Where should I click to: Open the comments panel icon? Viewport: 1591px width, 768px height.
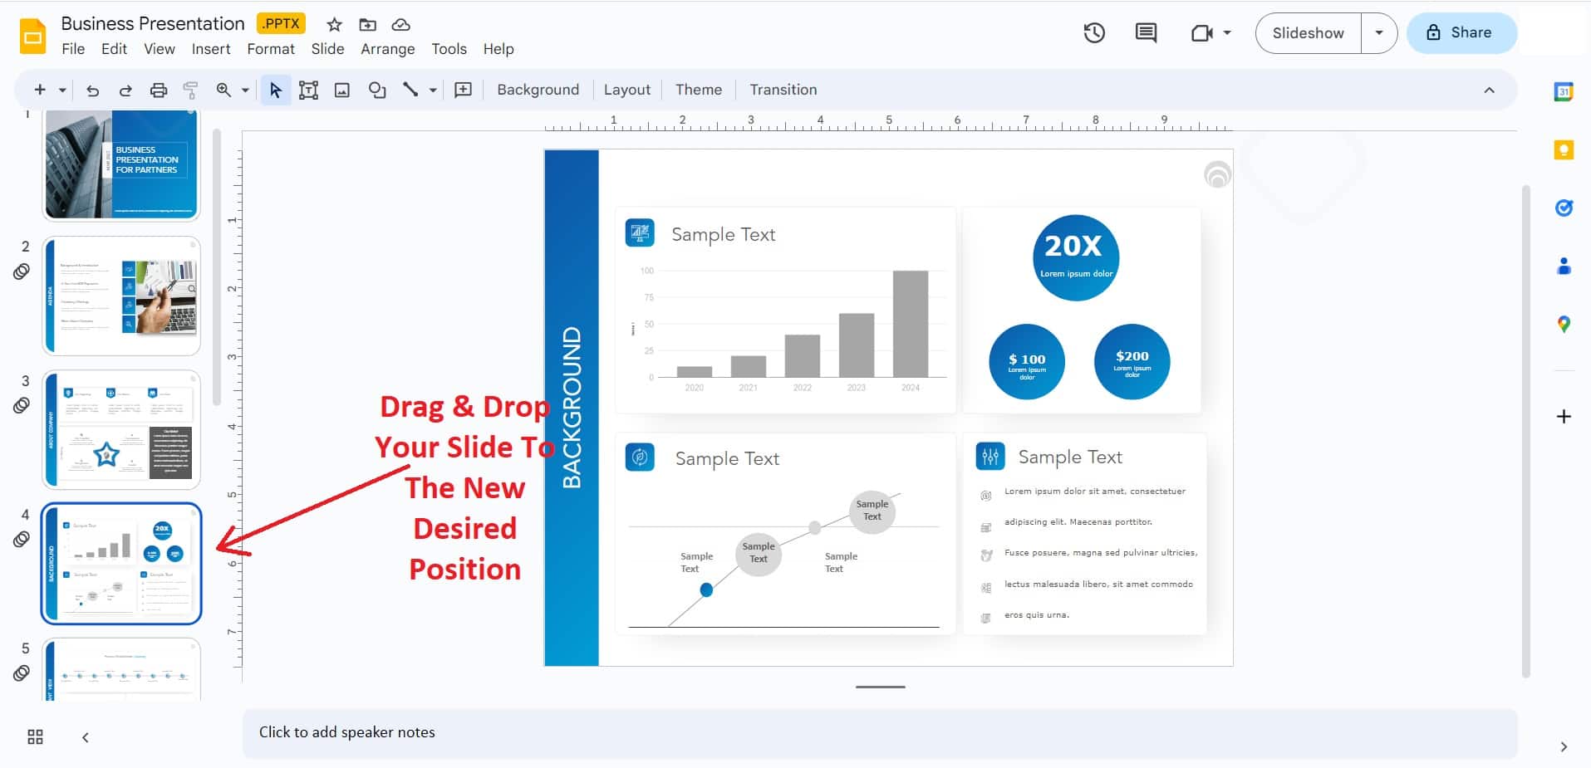pos(1145,33)
